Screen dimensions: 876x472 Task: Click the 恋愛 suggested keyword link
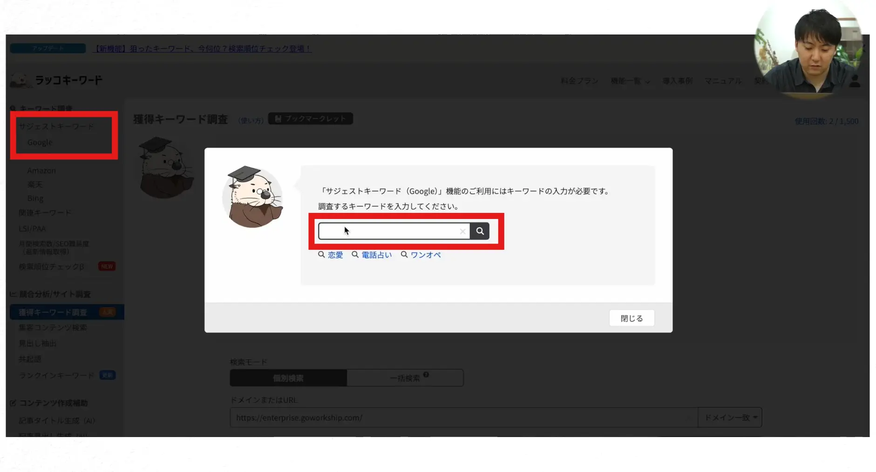[x=335, y=255]
